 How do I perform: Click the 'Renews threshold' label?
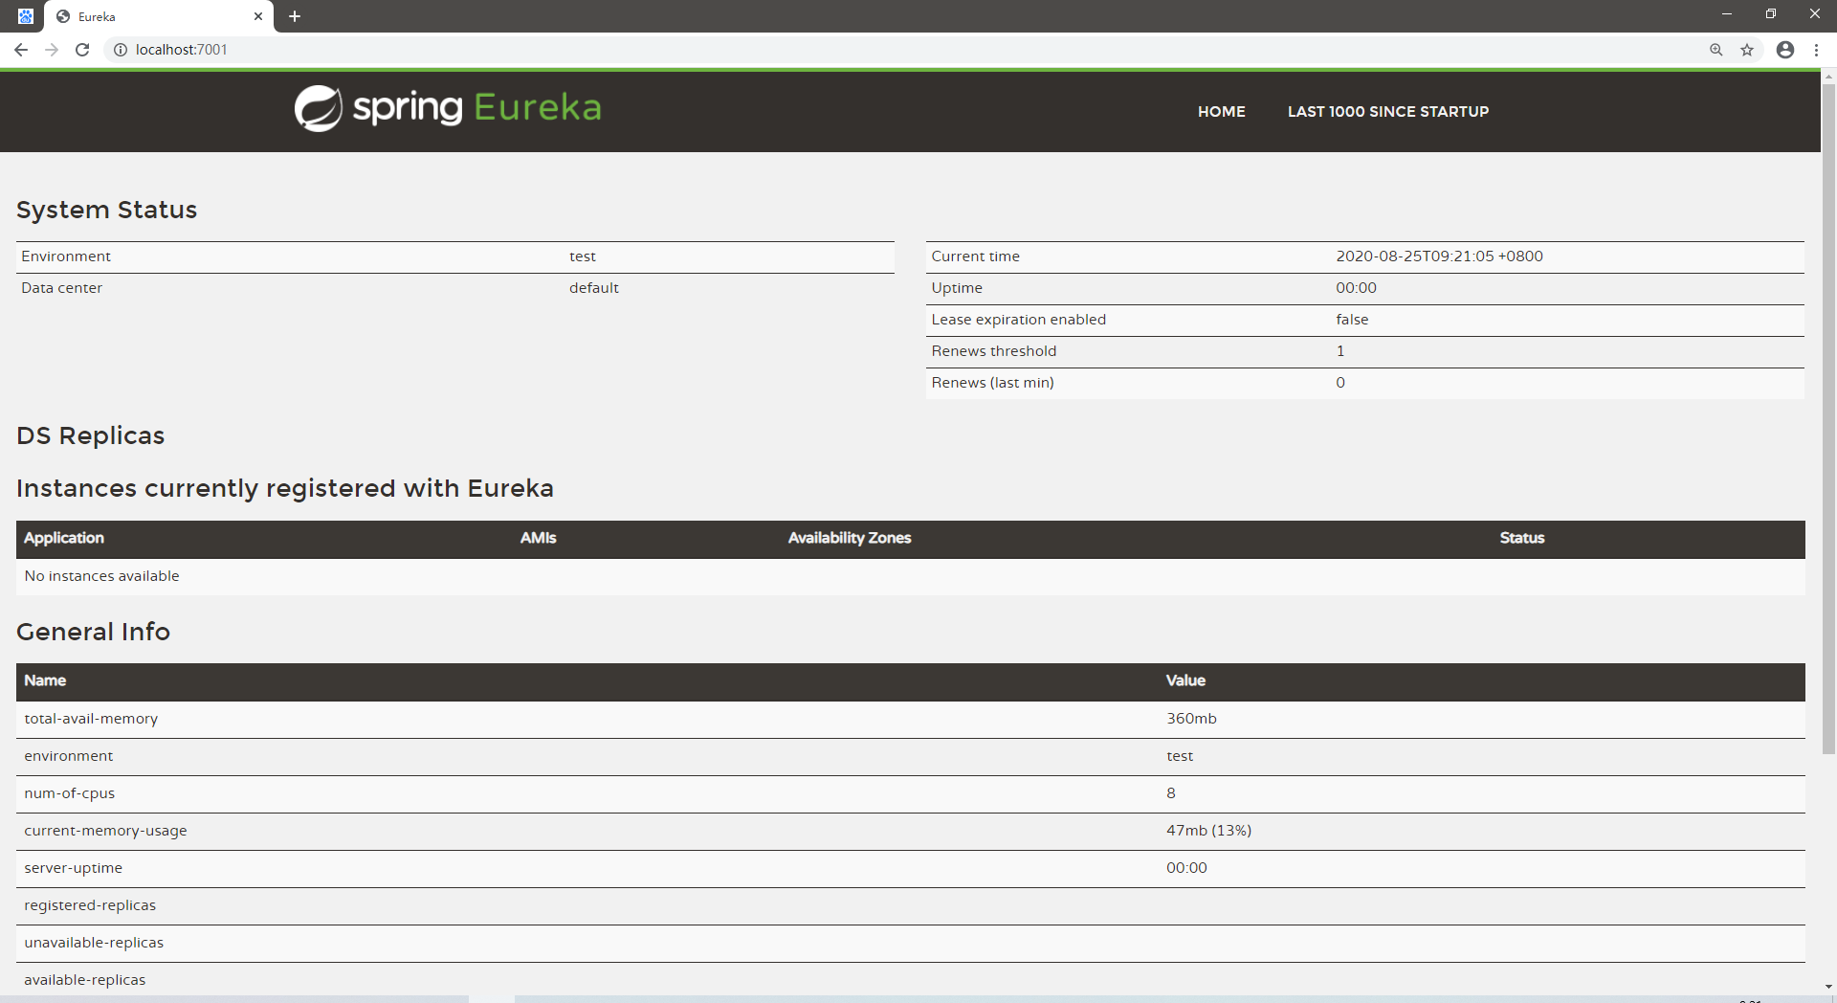point(994,351)
